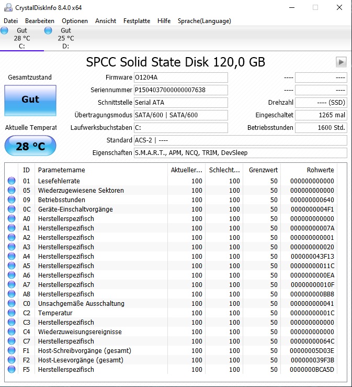Click the Seriennummer field
Screen dimensions: 352x387
click(x=180, y=90)
